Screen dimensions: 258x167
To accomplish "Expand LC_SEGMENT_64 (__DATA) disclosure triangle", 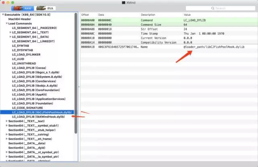I will point(10,37).
